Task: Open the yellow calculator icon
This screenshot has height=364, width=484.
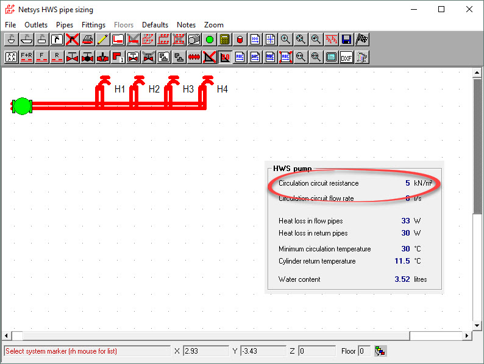Action: [x=224, y=40]
